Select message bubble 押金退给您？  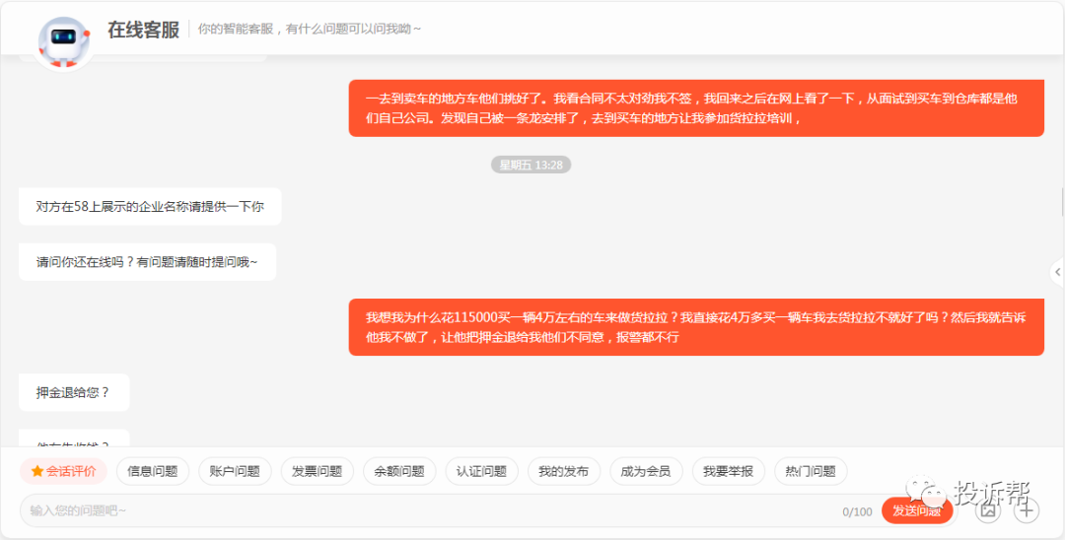pos(74,392)
